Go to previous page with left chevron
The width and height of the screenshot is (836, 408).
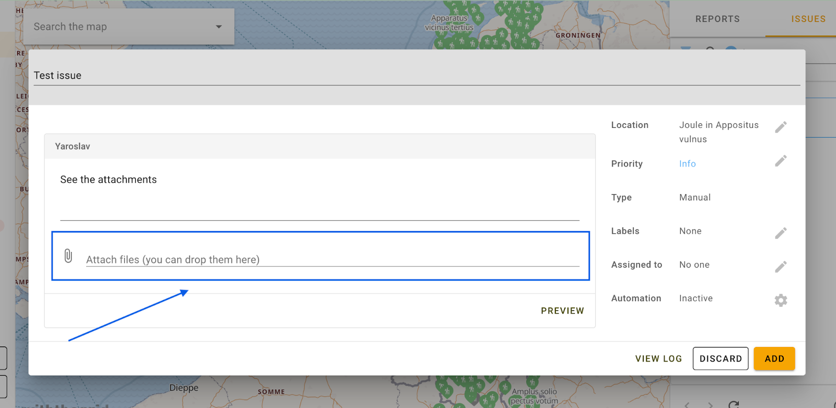[x=687, y=405]
